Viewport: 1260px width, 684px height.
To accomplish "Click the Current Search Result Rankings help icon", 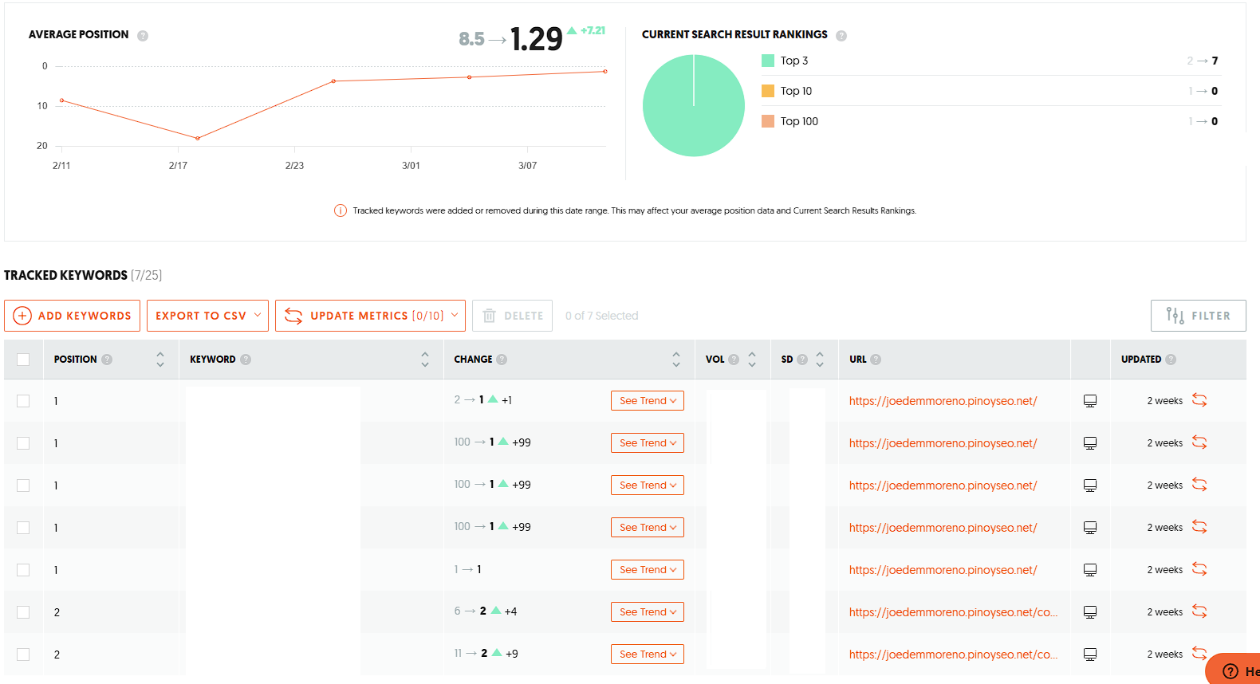I will point(841,35).
